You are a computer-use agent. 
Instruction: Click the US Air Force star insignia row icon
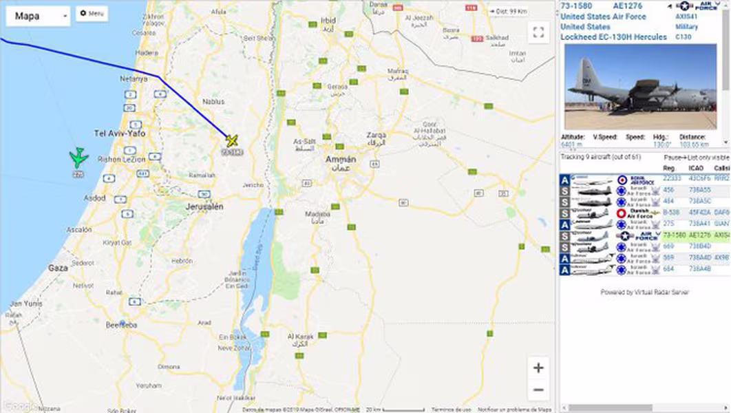click(625, 236)
